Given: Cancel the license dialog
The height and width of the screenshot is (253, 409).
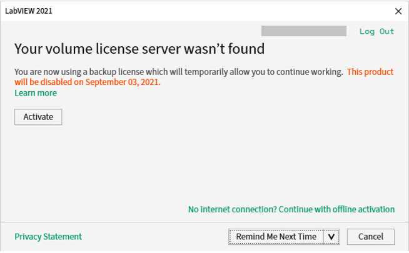Looking at the screenshot, I should (370, 237).
